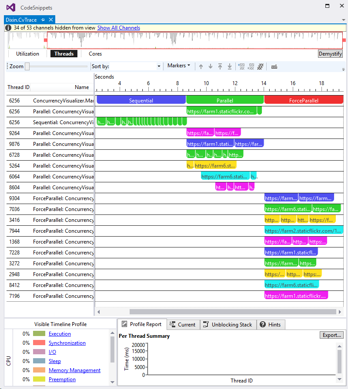Click the show all hidden channels icon
Image resolution: width=348 pixels, height=389 pixels.
[260, 66]
